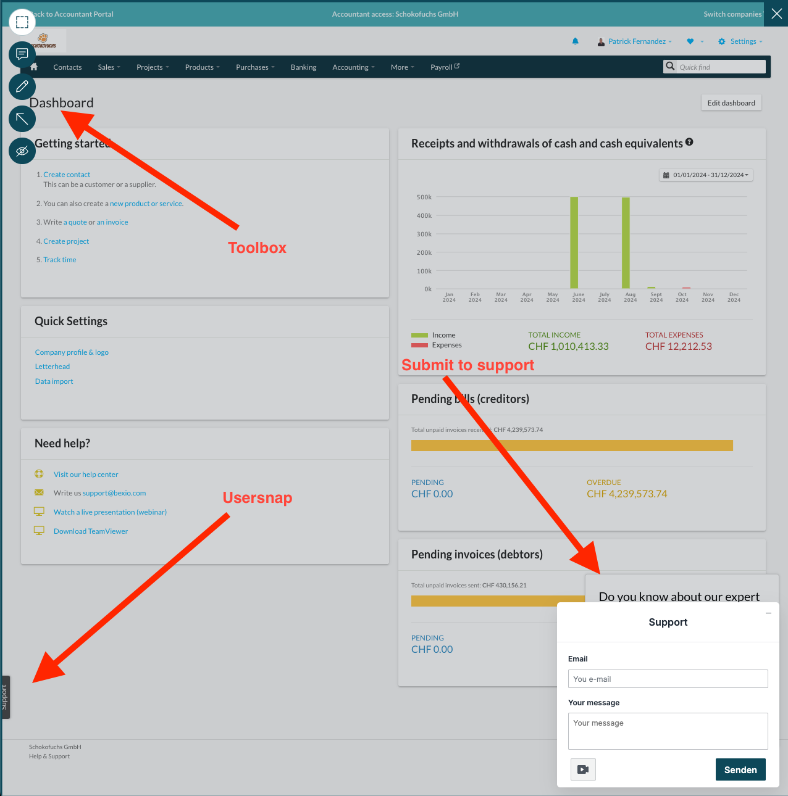Open the notifications bell

(576, 41)
